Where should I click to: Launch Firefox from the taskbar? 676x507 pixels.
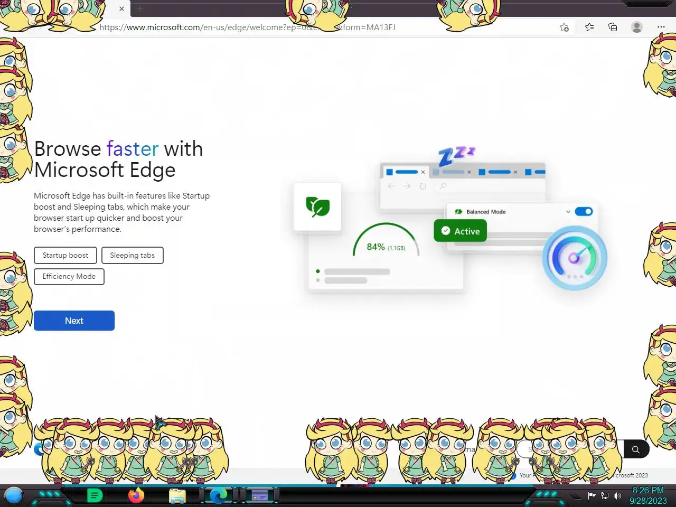click(x=136, y=495)
